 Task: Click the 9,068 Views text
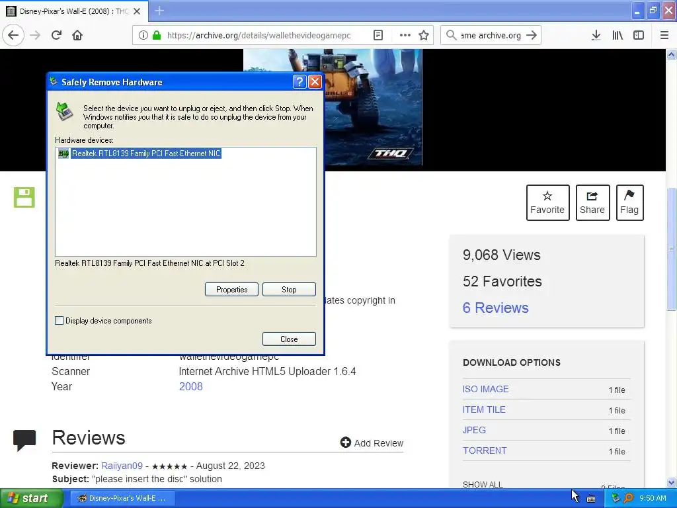(x=501, y=255)
